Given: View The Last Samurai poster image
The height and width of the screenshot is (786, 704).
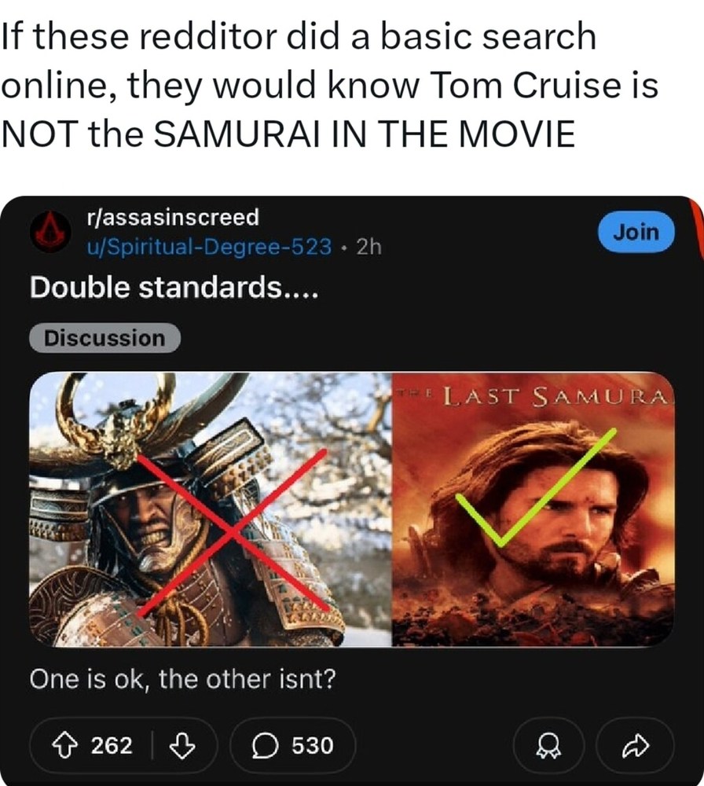Looking at the screenshot, I should 533,509.
